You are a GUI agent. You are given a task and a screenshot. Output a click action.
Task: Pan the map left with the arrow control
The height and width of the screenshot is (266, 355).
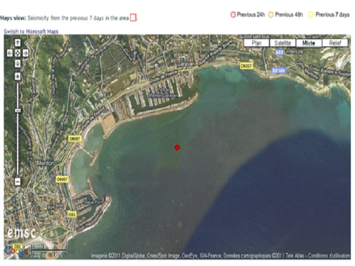(10, 53)
